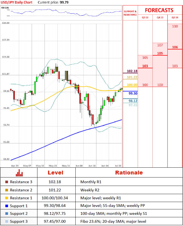Select the Q1 14 forecast column header
The image size is (183, 226).
175,17
